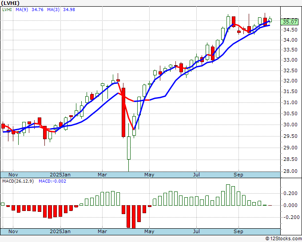Click the tallest green MACD bar in August
Screen dimensions: 302x242
pos(228,195)
